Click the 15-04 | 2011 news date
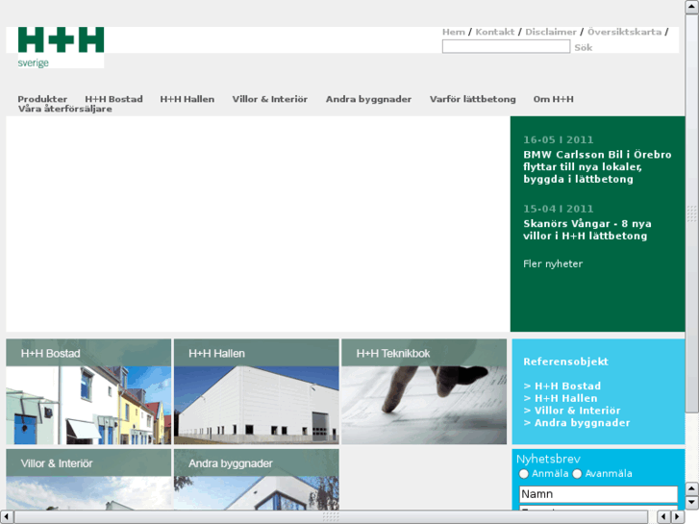This screenshot has width=699, height=524. tap(558, 210)
